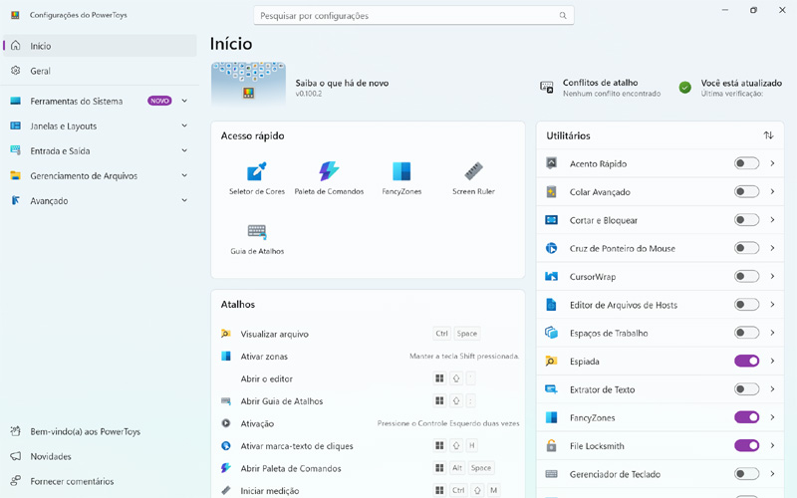Expand Janelas e Layouts chevron

184,125
